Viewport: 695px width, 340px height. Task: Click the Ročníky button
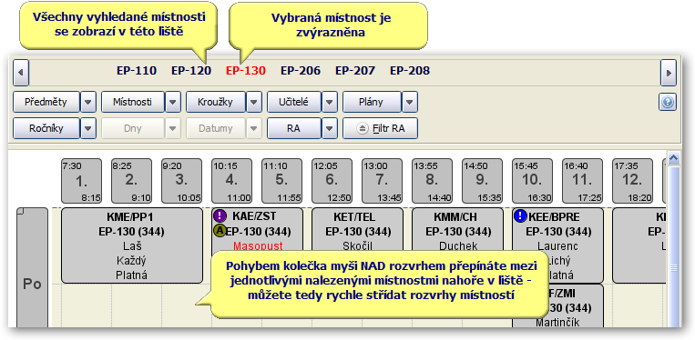pos(46,129)
